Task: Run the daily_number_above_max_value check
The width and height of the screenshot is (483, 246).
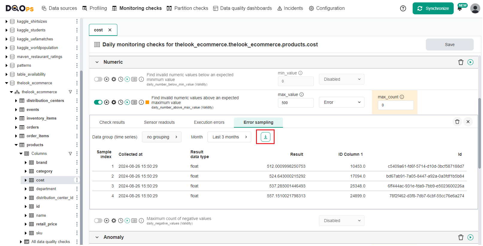Action: click(x=127, y=102)
